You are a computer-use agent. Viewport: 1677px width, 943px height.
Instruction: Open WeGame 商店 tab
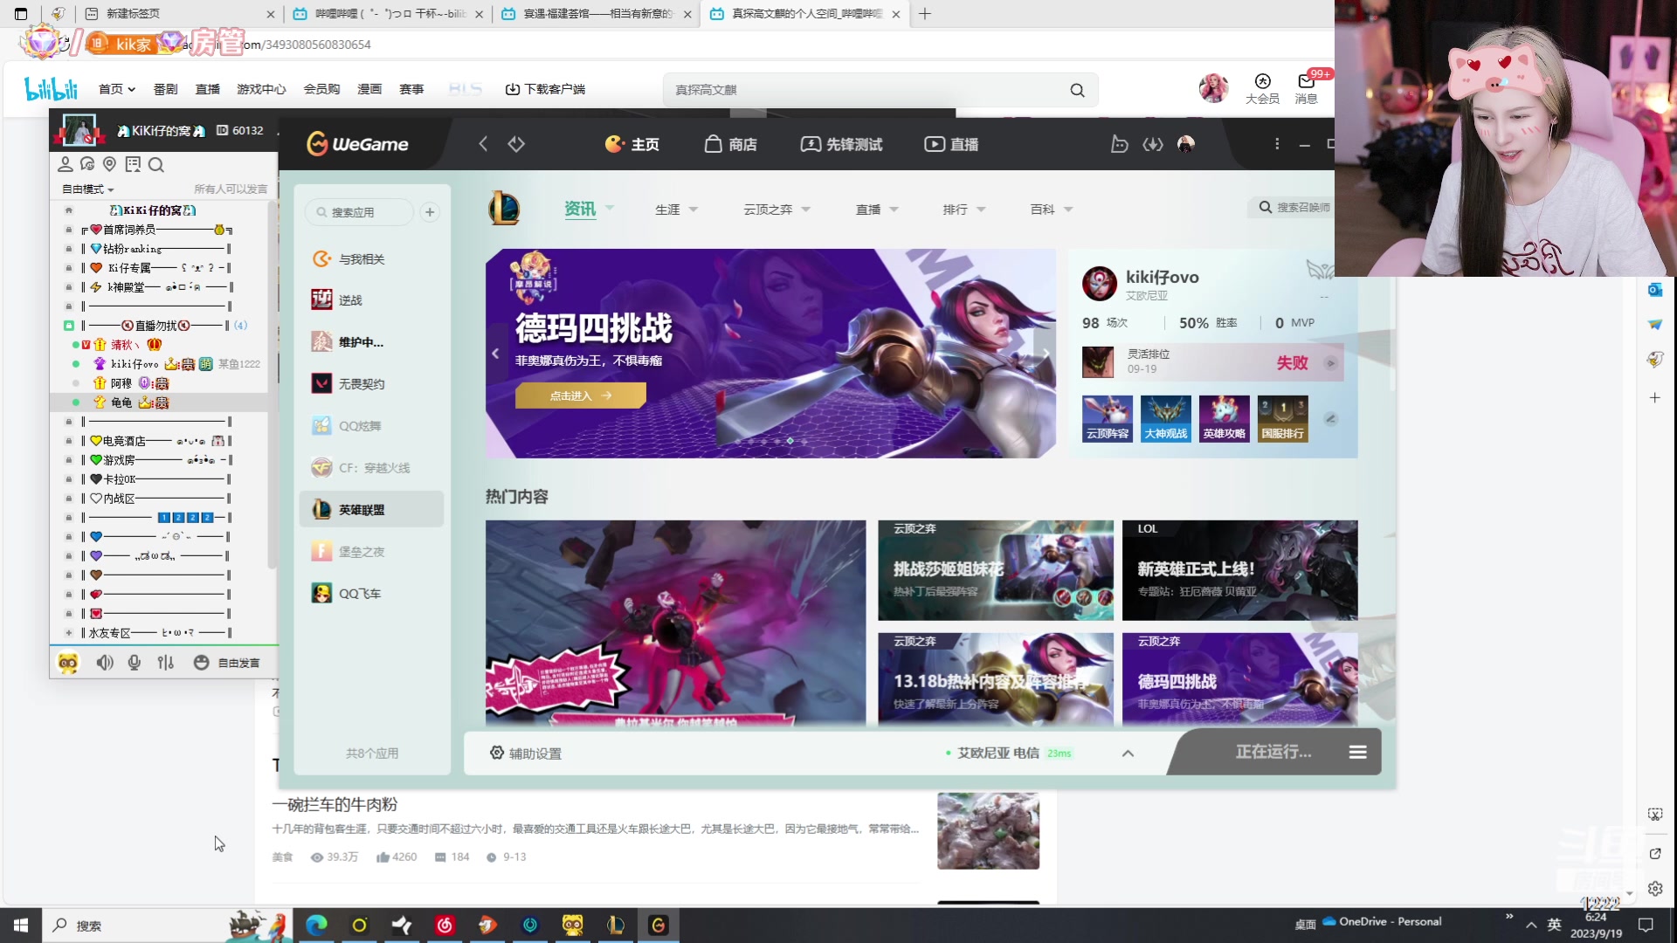click(x=731, y=144)
